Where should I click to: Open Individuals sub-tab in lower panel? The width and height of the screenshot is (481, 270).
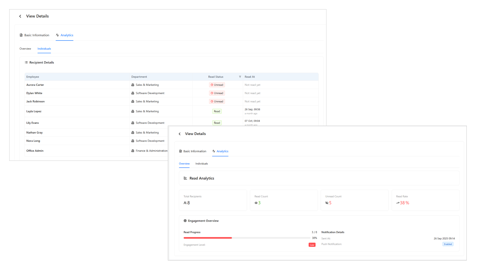(x=201, y=164)
